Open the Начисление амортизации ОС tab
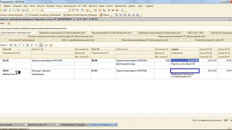 click(x=145, y=40)
